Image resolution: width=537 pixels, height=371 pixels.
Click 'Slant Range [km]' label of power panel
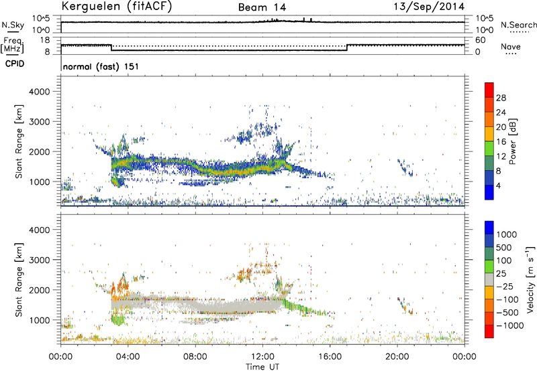(x=19, y=141)
